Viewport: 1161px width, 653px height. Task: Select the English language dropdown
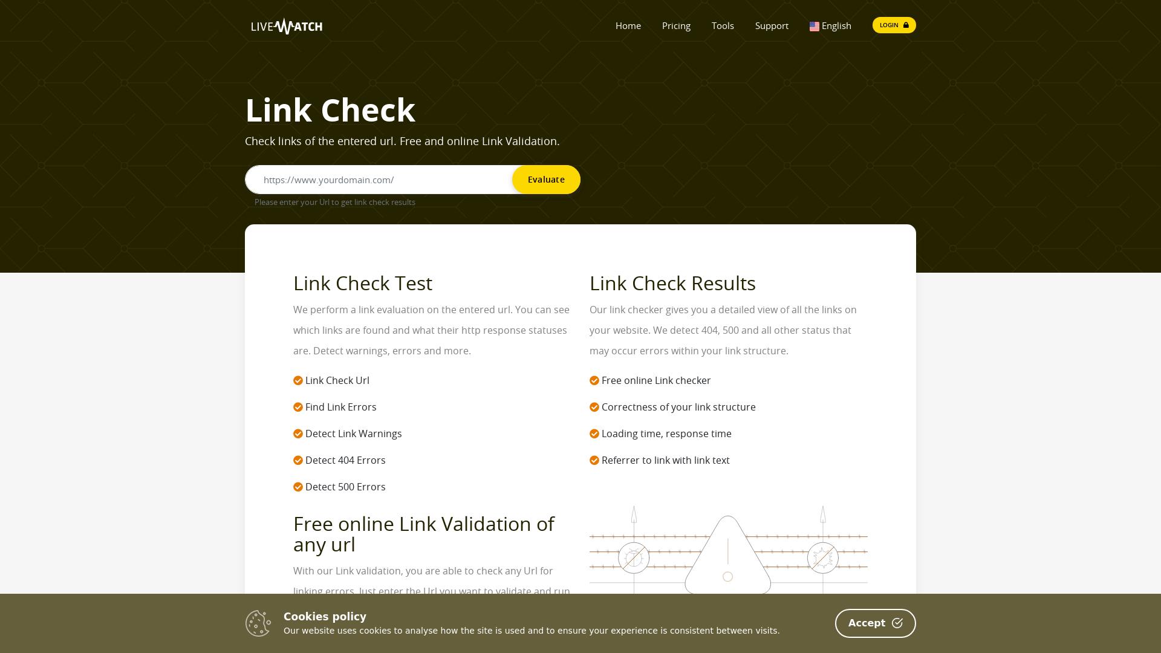point(830,25)
